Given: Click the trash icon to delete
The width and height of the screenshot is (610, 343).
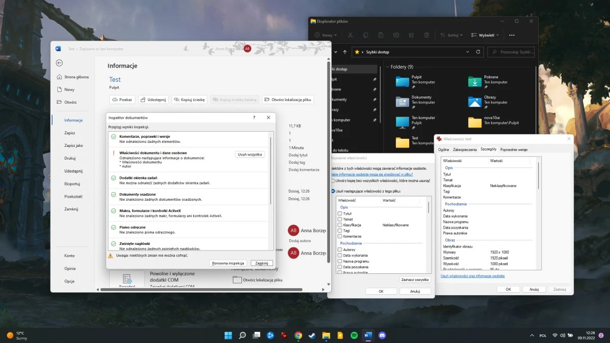Looking at the screenshot, I should [x=426, y=35].
